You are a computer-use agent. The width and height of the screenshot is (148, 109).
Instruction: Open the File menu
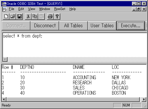tap(11, 9)
